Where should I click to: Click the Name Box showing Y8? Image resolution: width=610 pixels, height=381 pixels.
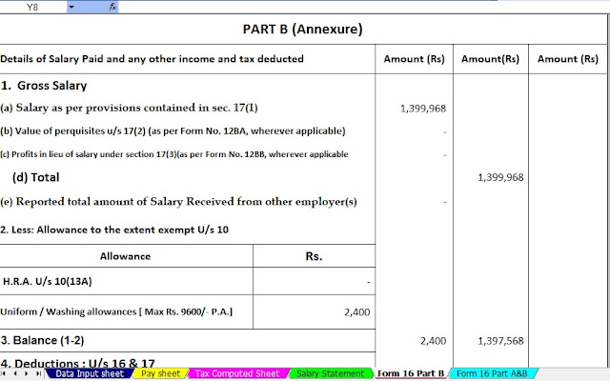click(32, 7)
